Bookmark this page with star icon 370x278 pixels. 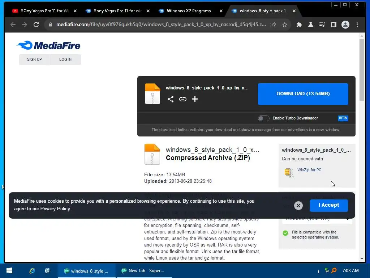pos(285,25)
